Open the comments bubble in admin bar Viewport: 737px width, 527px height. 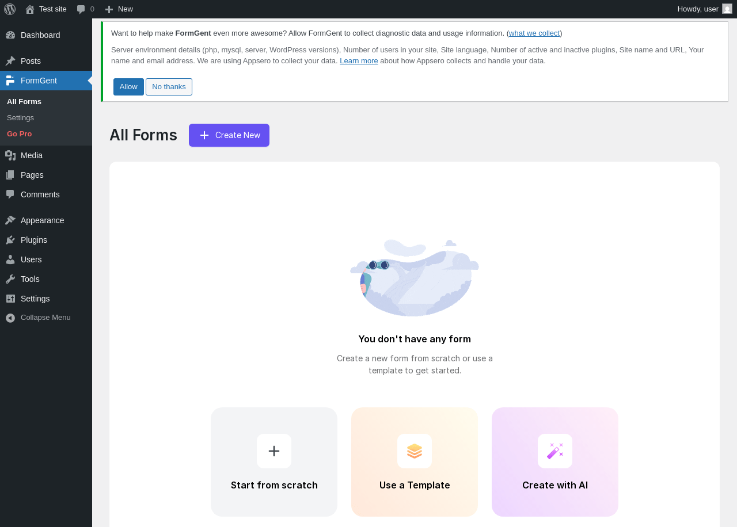pos(81,9)
